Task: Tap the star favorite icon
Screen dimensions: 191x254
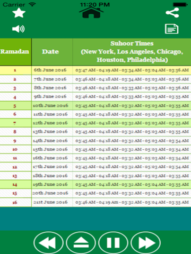Action: pyautogui.click(x=19, y=13)
